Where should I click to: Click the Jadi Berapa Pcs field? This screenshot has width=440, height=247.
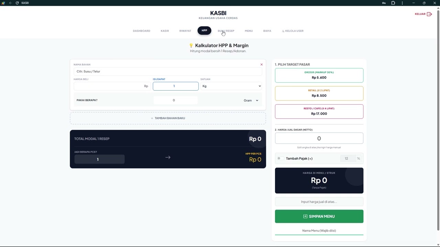[99, 159]
